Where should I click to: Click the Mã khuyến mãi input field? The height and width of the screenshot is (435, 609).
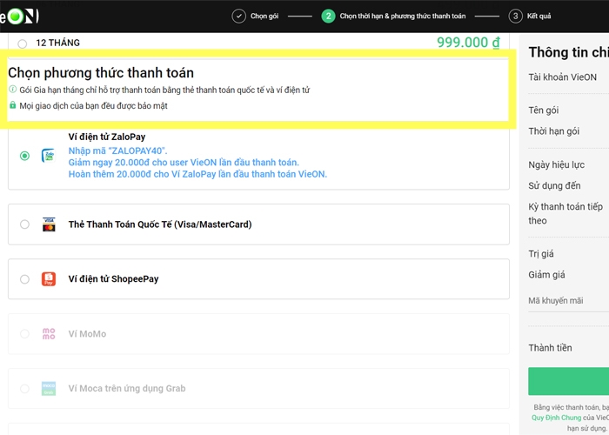coord(569,301)
